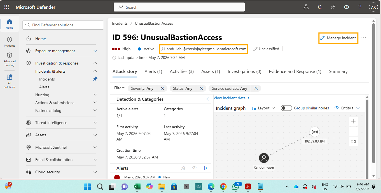Remove the Severity: Any filter
Image resolution: width=381 pixels, height=193 pixels.
tap(162, 88)
